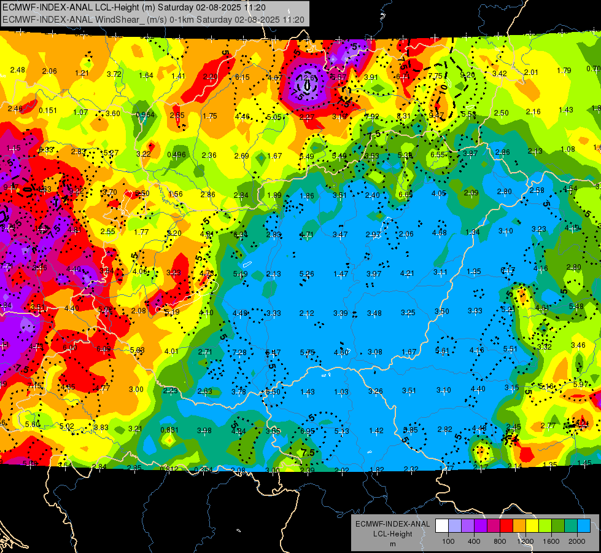This screenshot has height=553, width=601.
Task: Click the wind shear value 3.97
Action: [x=374, y=273]
